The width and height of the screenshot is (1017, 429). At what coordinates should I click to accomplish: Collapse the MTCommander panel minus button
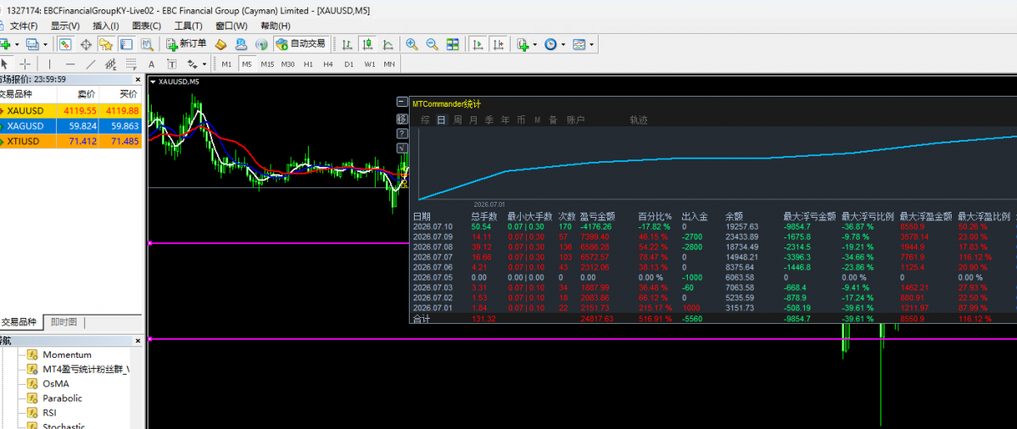[x=401, y=103]
